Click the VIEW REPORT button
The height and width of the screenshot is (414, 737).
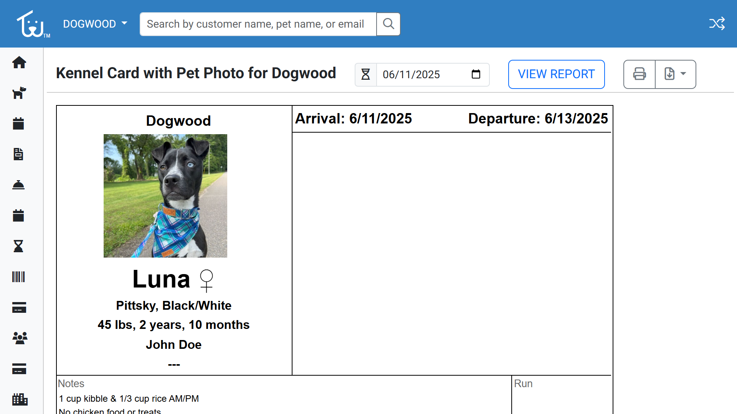click(x=556, y=74)
